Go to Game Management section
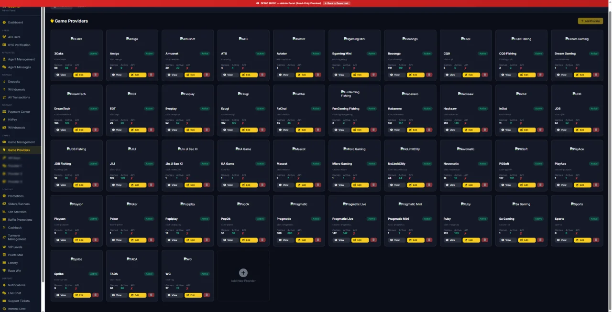The width and height of the screenshot is (612, 312). 21,142
